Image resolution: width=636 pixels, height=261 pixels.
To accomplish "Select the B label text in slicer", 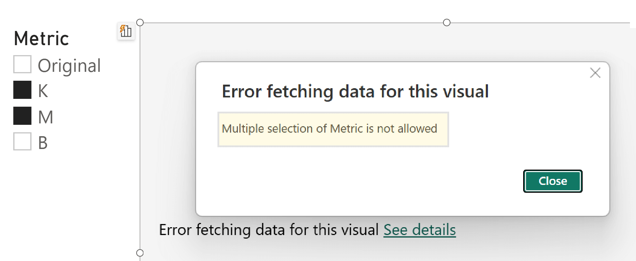I will pos(43,143).
